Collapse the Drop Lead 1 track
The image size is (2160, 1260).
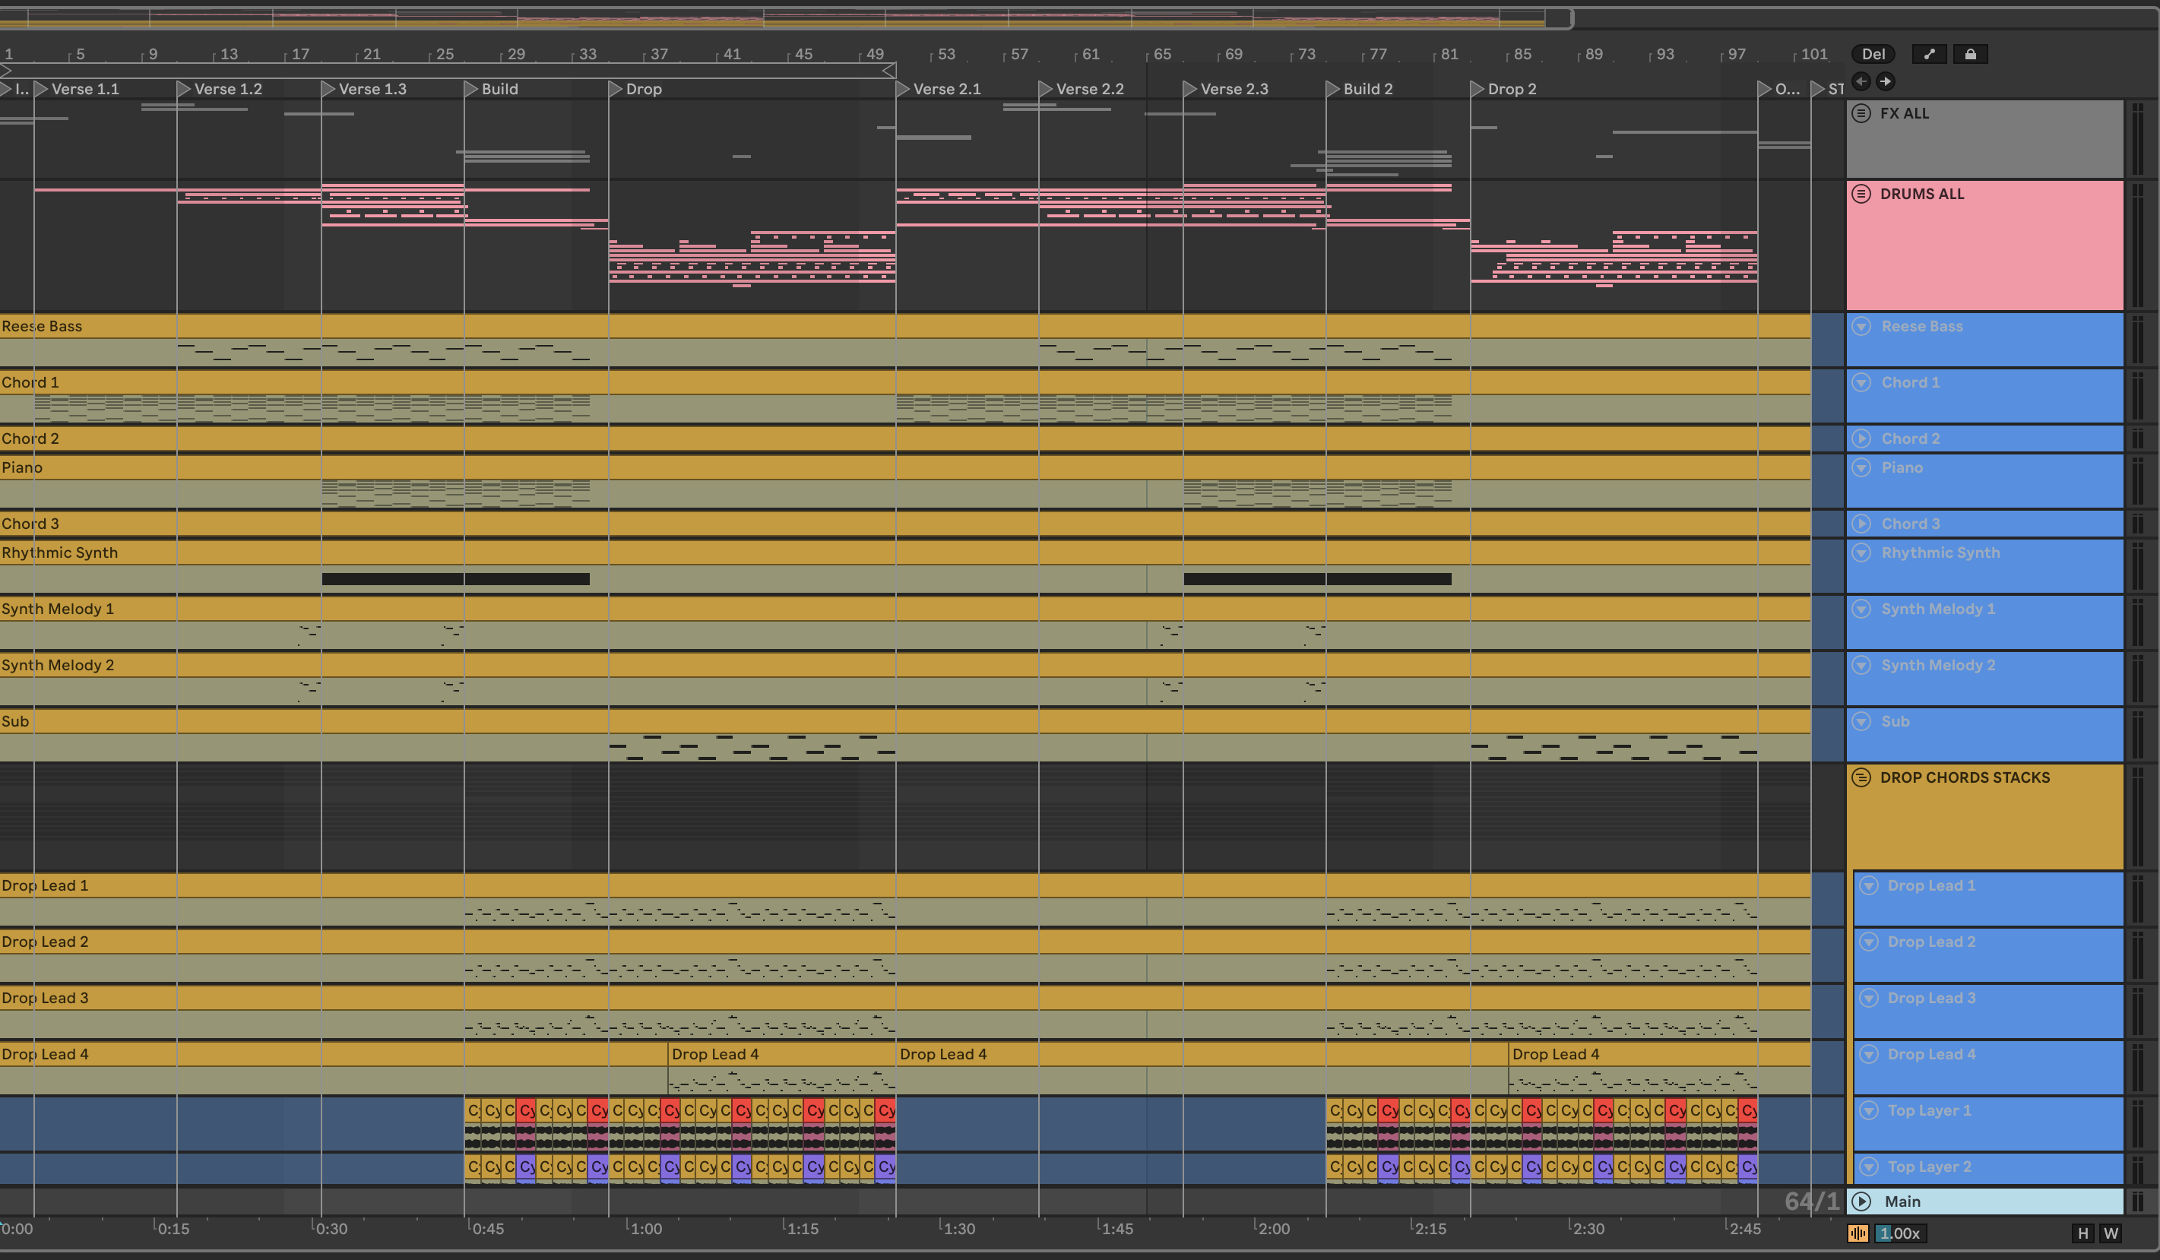1867,885
